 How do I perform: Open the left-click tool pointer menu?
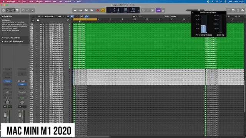(135, 16)
